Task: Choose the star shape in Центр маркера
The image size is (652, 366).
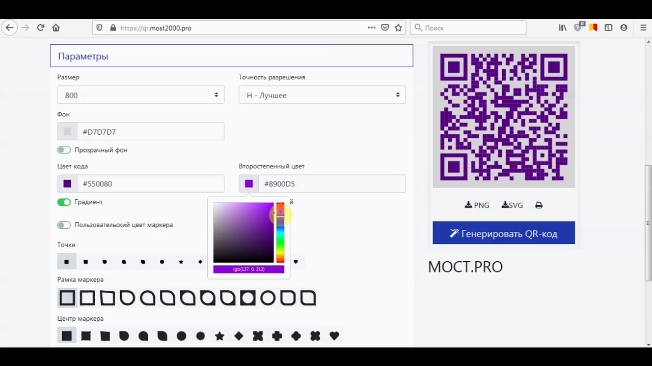Action: (x=220, y=336)
